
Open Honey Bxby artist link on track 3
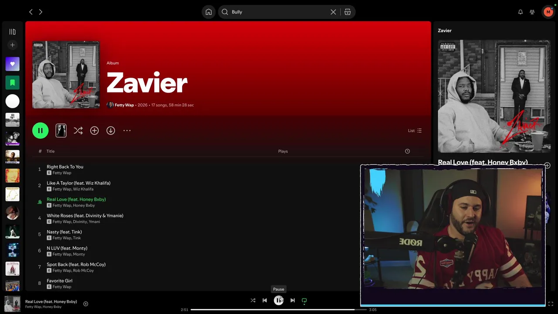84,205
